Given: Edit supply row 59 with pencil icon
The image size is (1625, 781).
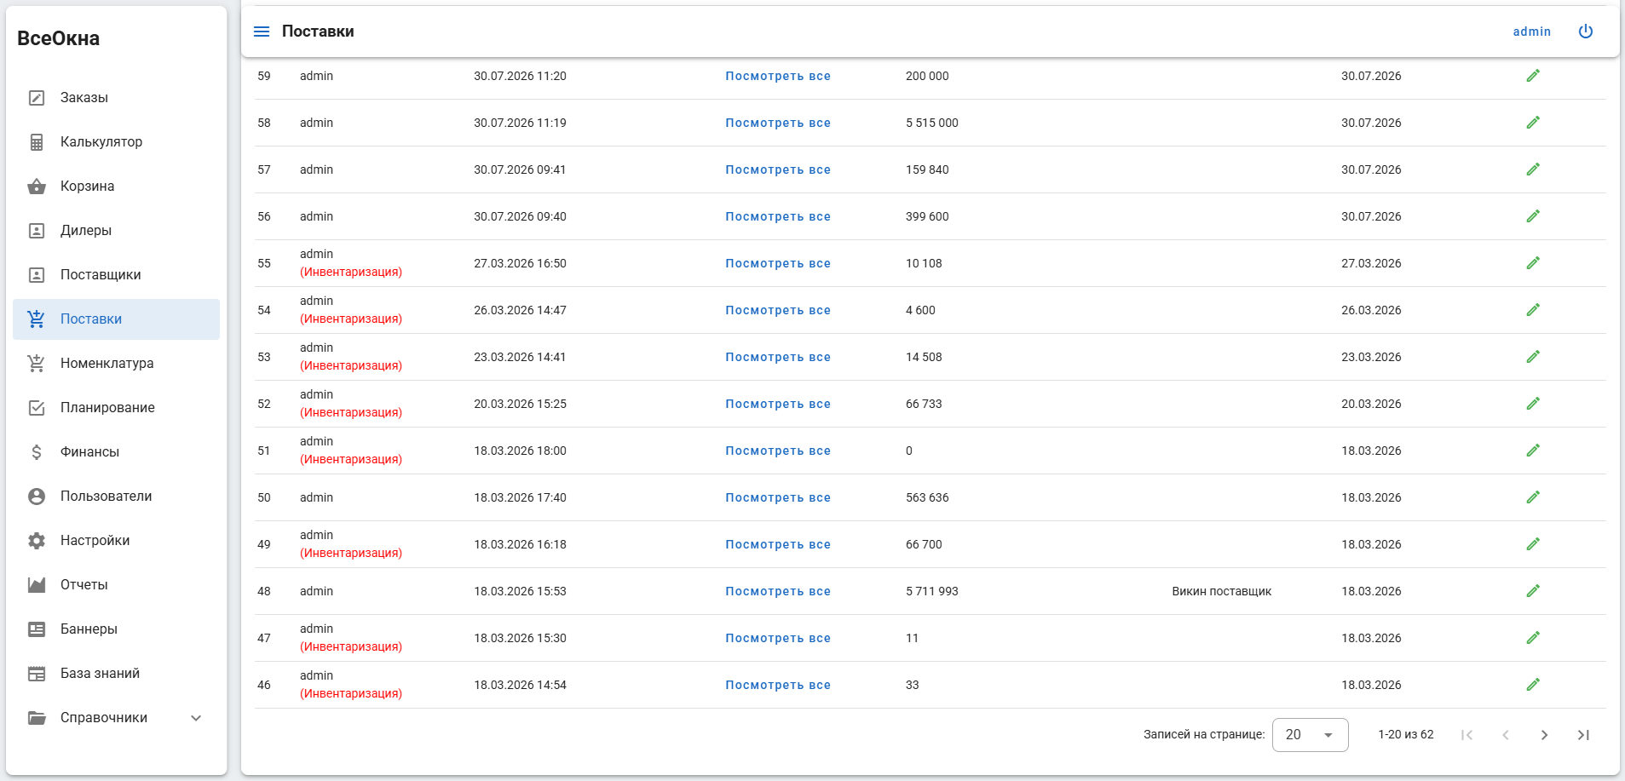Looking at the screenshot, I should pos(1533,76).
